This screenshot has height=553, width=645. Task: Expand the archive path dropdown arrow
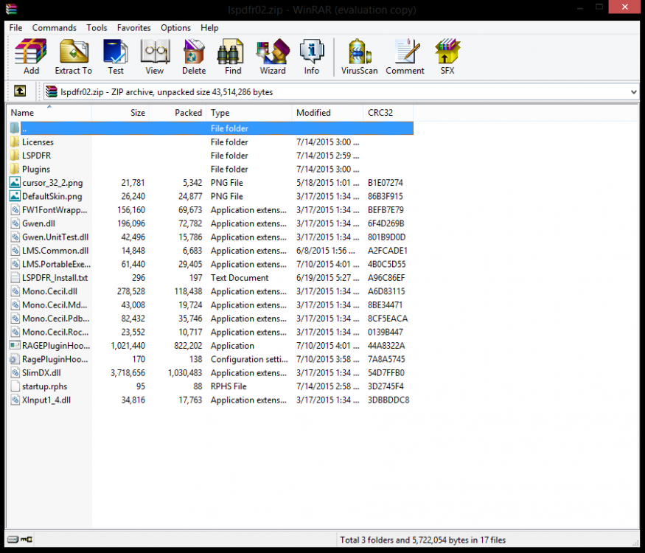tap(633, 91)
